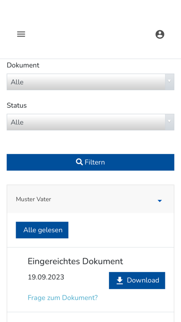Open the Status combo box showing Alle
The image size is (181, 322).
coord(90,122)
